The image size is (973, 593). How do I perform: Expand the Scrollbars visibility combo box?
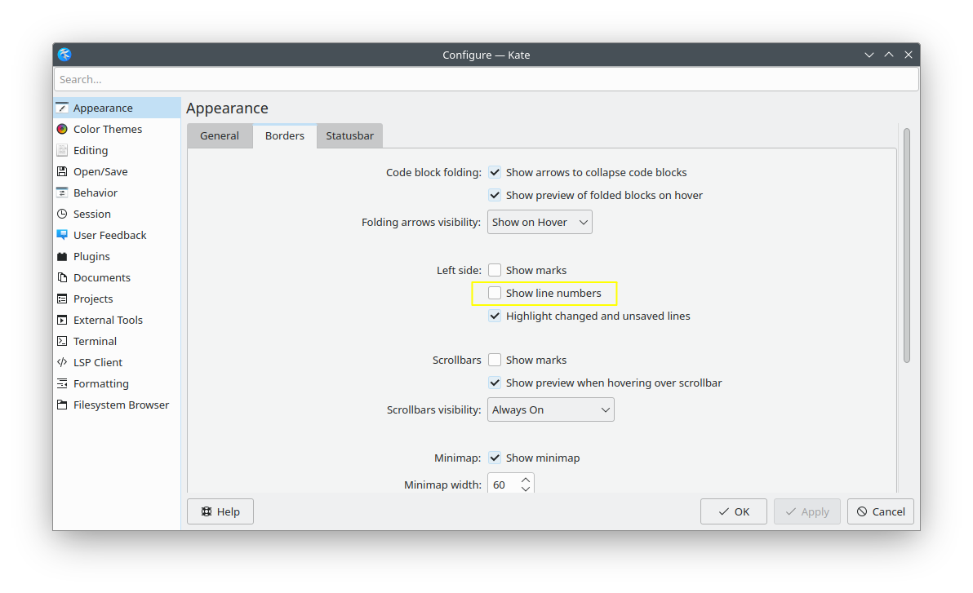pos(550,409)
